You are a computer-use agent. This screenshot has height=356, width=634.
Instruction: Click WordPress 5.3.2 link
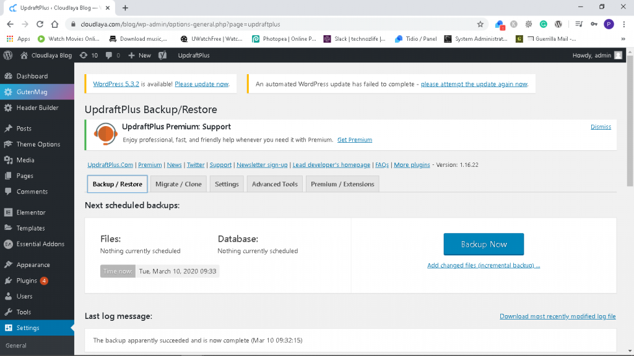116,84
